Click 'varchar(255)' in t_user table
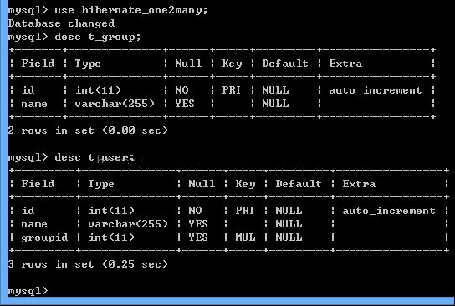Image resolution: width=455 pixels, height=306 pixels. tap(128, 224)
